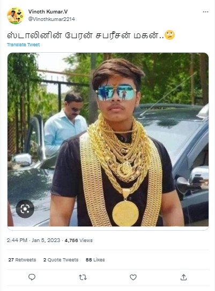Image resolution: width=215 pixels, height=291 pixels.
Task: Click the @Vinothkumar2214 handle
Action: tap(51, 19)
